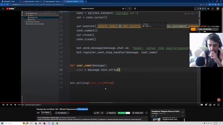Skip to next video in playlist
Image resolution: width=223 pixels, height=125 pixels.
(x=11, y=105)
